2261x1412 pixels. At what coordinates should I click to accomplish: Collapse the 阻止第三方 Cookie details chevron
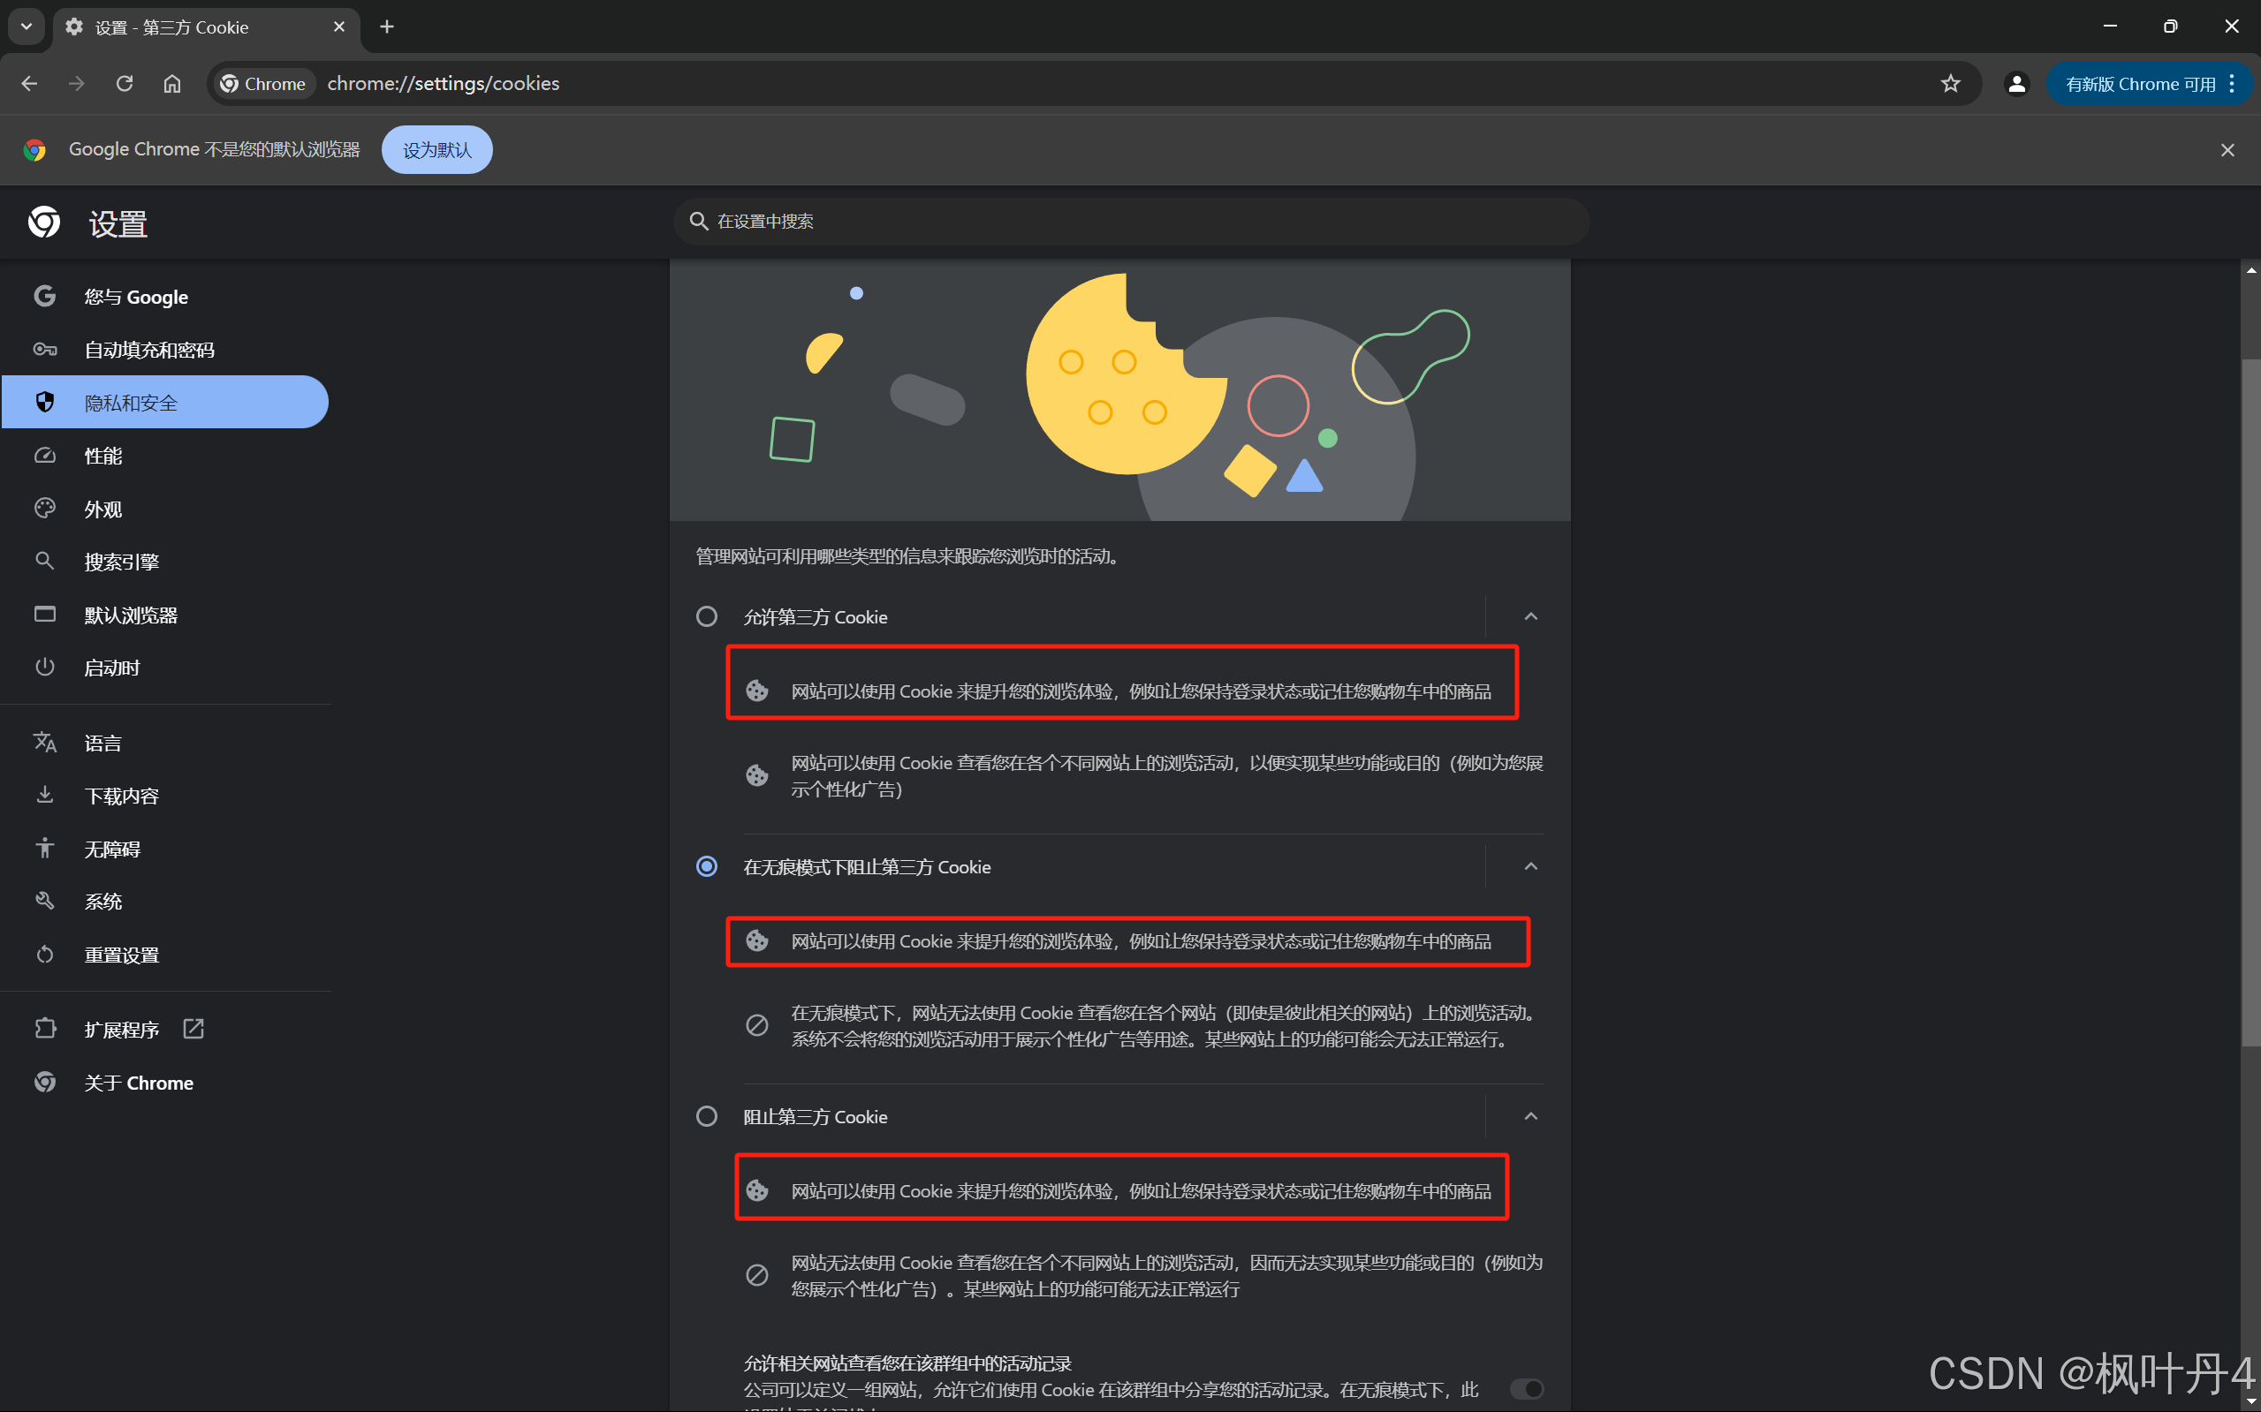(1530, 1116)
